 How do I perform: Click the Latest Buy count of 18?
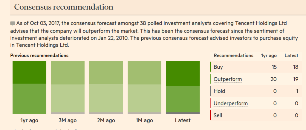[296, 67]
